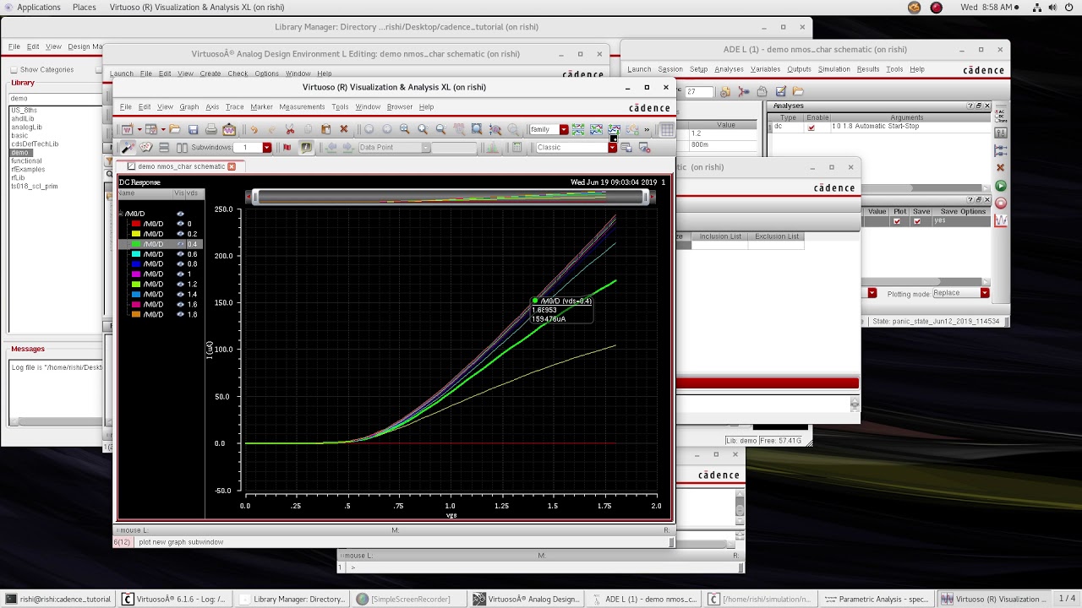Close the demo nmos_char schematic tab
This screenshot has height=608, width=1082.
click(x=232, y=166)
